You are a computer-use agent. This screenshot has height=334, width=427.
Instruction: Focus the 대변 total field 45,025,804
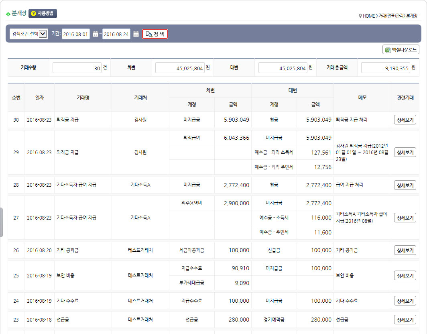tap(283, 68)
